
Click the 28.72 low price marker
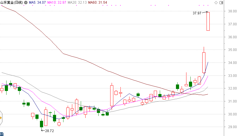[x=50, y=131]
